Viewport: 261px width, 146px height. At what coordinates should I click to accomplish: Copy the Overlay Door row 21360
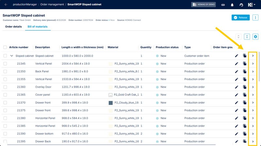coord(244,87)
